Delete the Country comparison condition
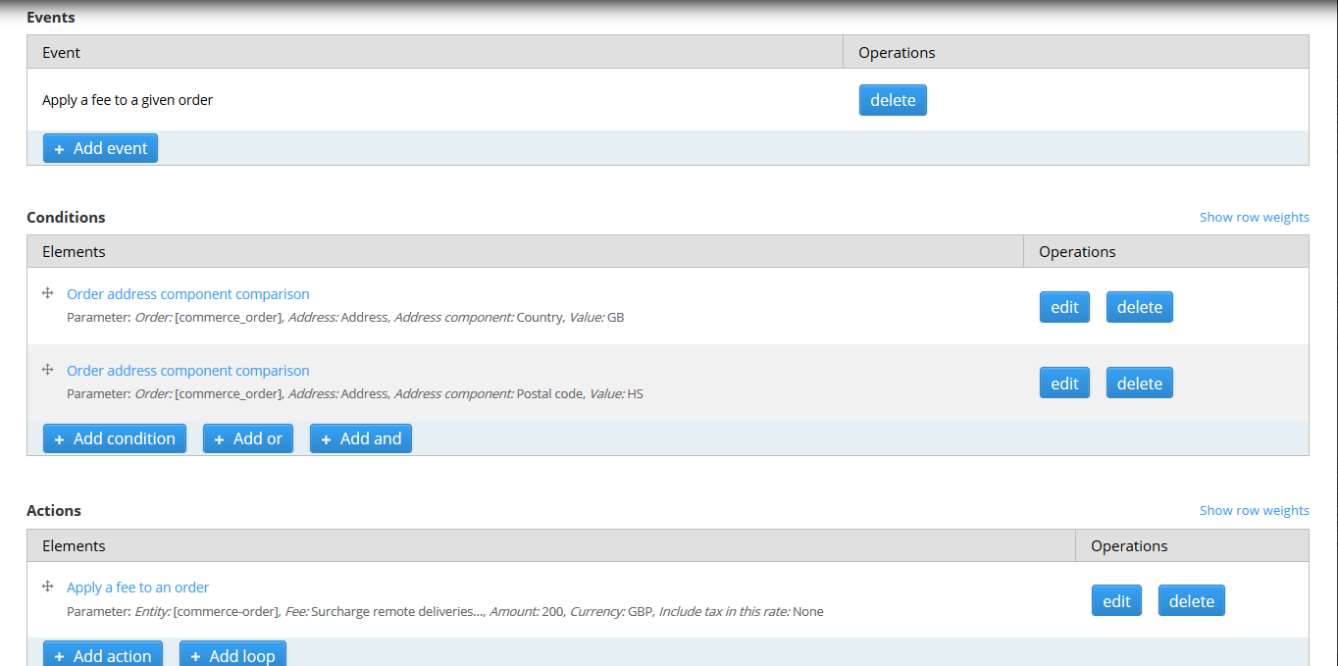 pyautogui.click(x=1139, y=306)
